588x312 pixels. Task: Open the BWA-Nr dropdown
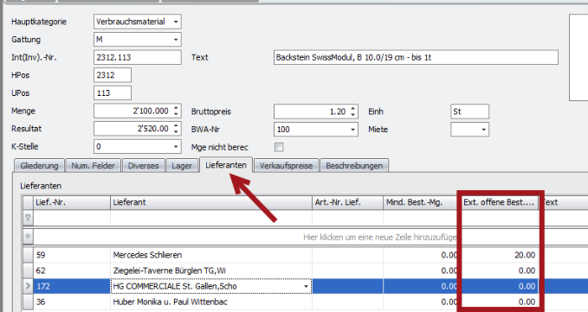point(352,130)
